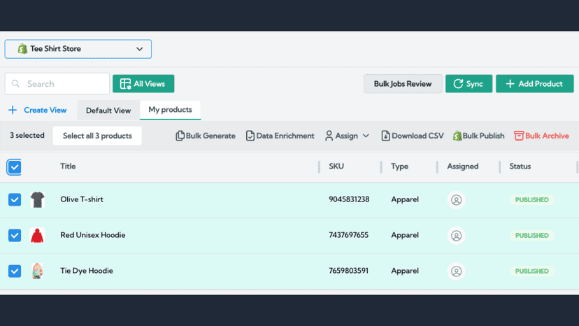Screen dimensions: 579x326
Task: Click the SKU column header
Action: coord(336,166)
